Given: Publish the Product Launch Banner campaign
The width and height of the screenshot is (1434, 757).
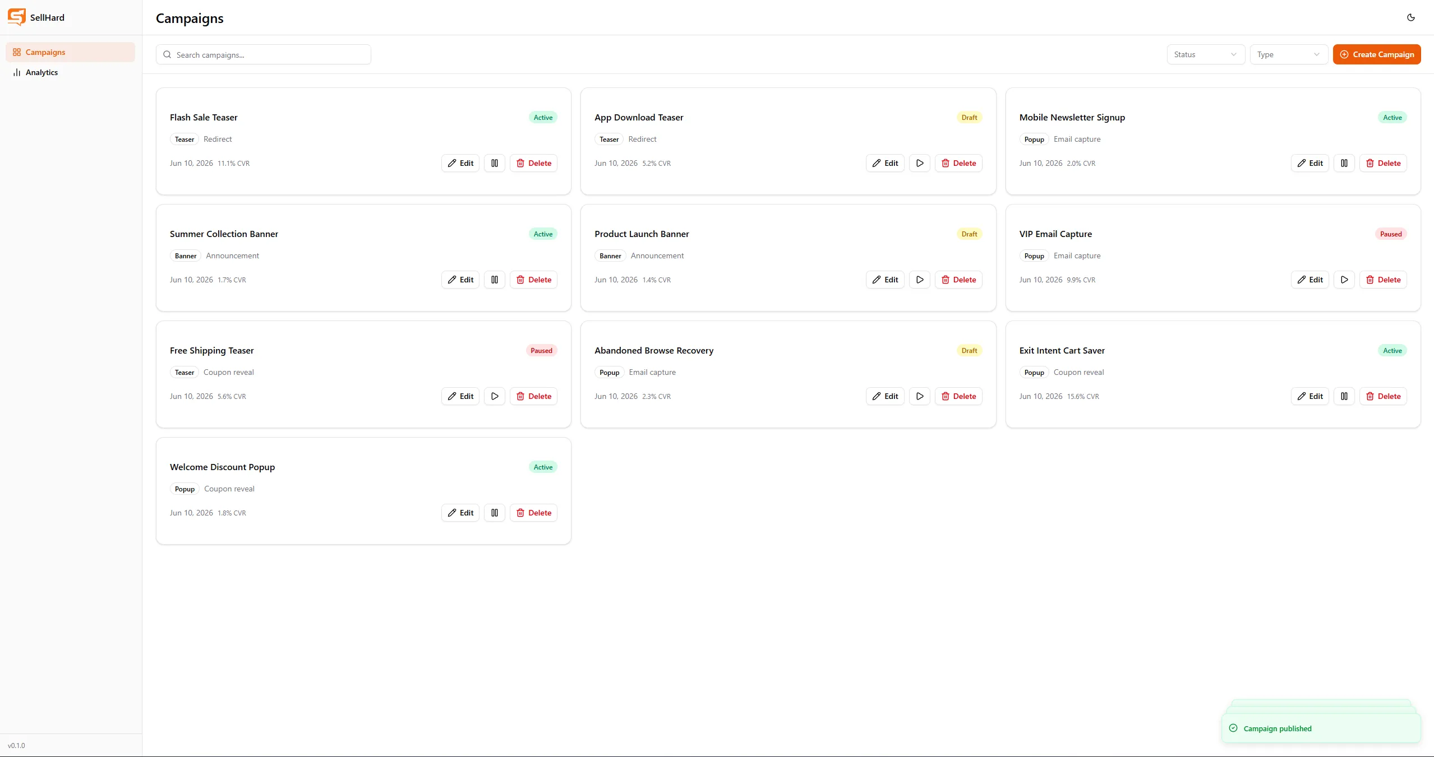Looking at the screenshot, I should 920,280.
